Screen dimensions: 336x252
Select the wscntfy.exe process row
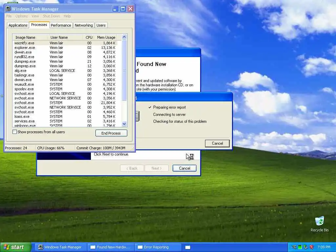[x=65, y=43]
